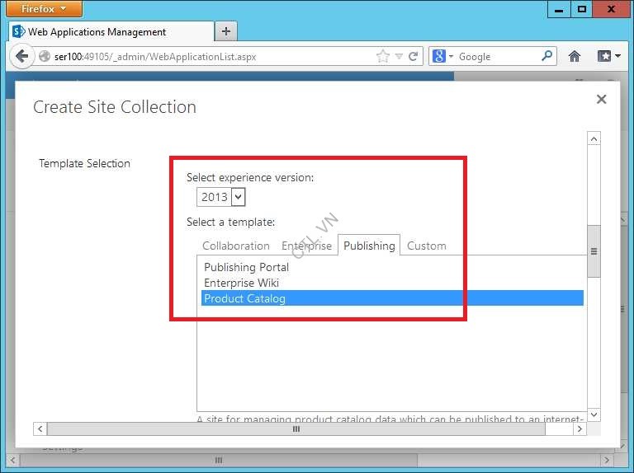Select the Publishing Portal template

(246, 267)
